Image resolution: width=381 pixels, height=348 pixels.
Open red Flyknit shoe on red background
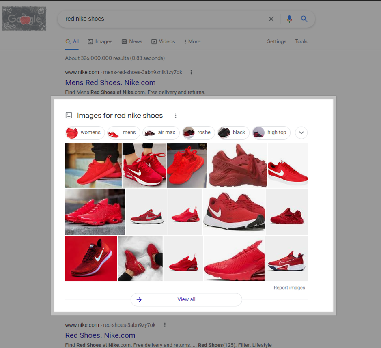pyautogui.click(x=91, y=258)
